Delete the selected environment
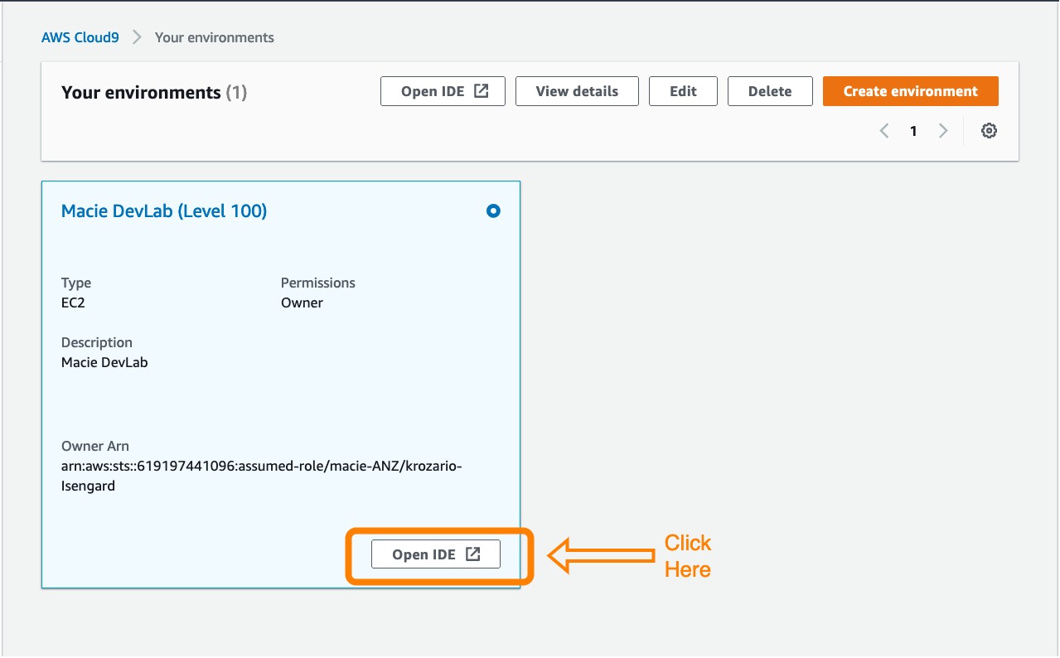Viewport: 1060px width, 658px height. [x=770, y=91]
